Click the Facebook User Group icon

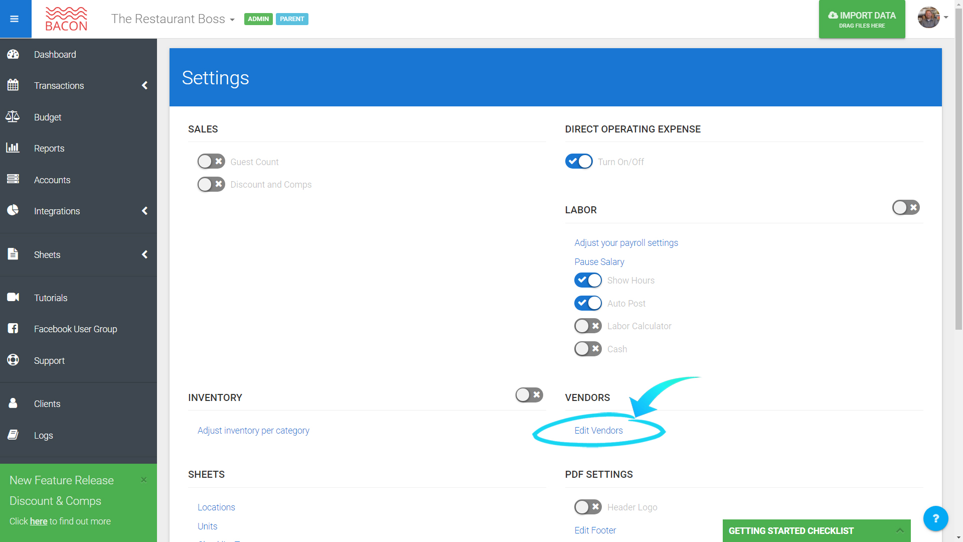point(13,328)
